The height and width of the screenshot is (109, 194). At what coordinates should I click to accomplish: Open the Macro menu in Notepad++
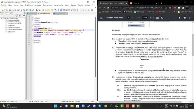[x=67, y=5]
